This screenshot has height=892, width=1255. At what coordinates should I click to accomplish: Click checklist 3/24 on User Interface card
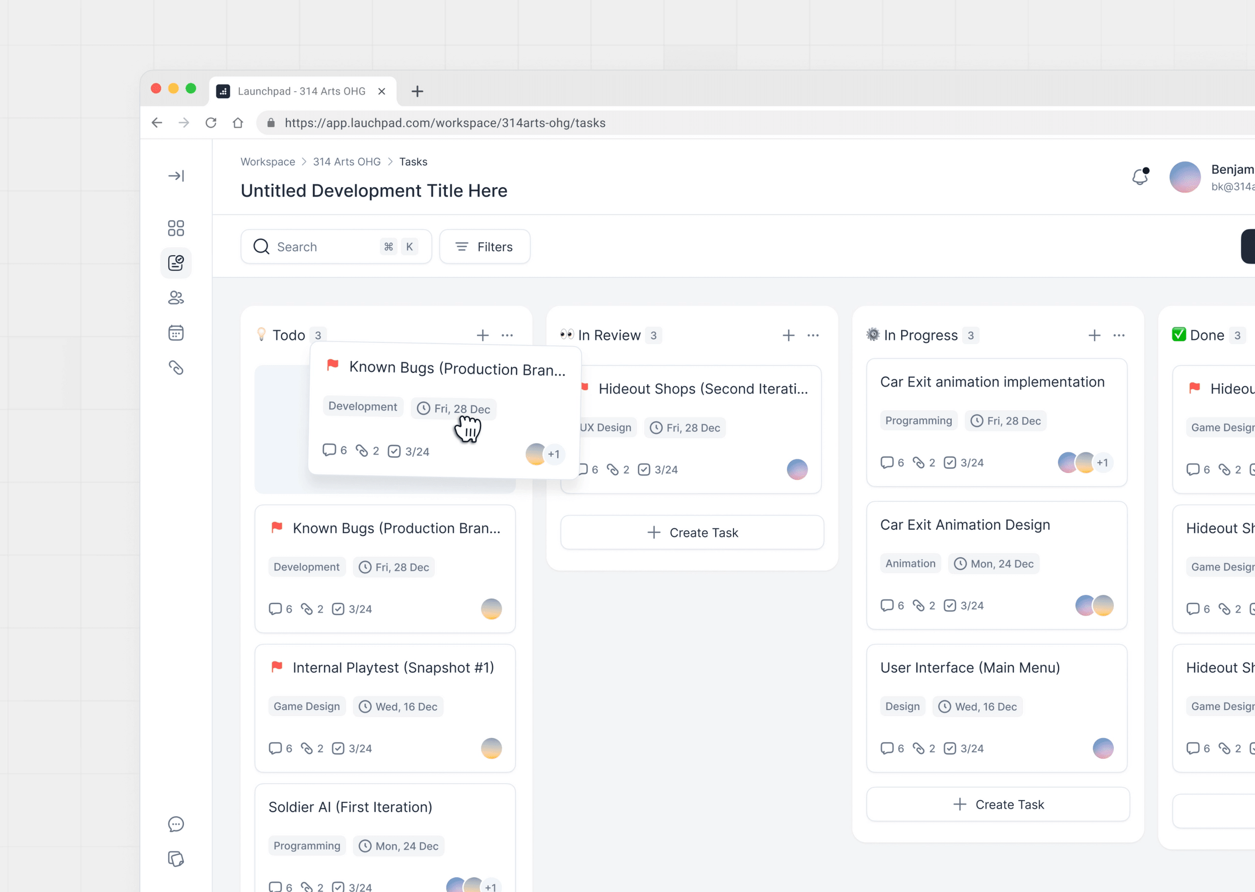[x=964, y=748]
